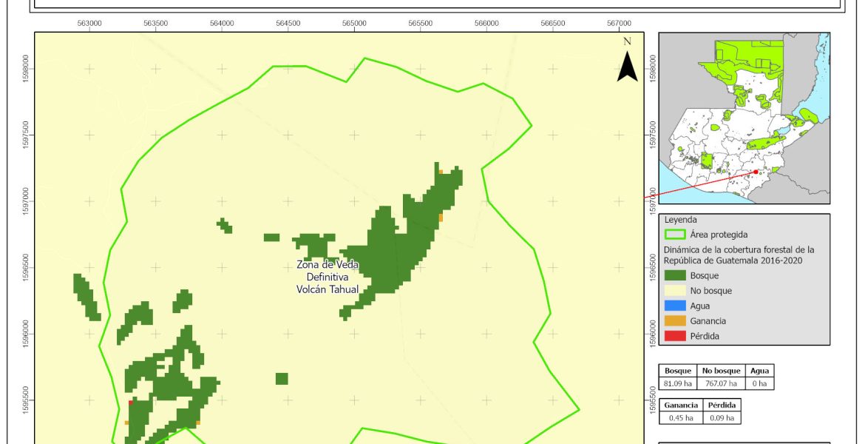This screenshot has width=865, height=444.
Task: Click the Leyenda heading
Action: [683, 220]
